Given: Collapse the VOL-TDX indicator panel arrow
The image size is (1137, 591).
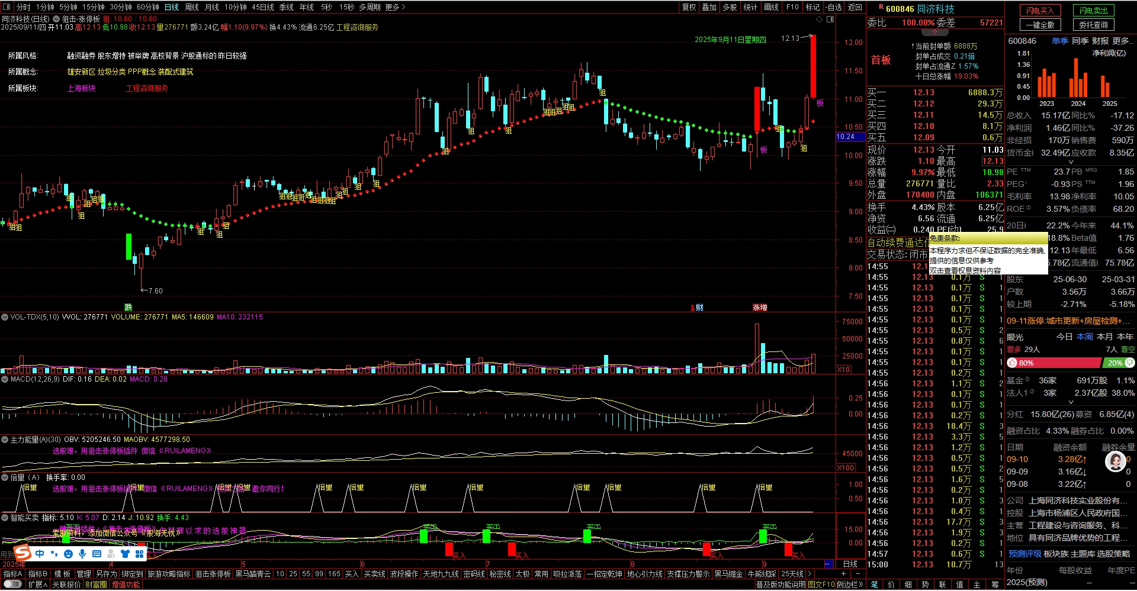Looking at the screenshot, I should [x=5, y=317].
